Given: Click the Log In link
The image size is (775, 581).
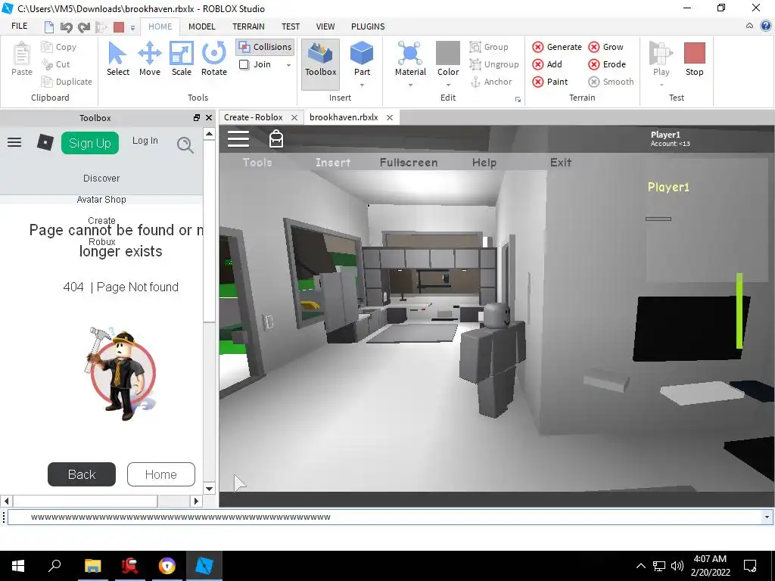Looking at the screenshot, I should [x=145, y=141].
